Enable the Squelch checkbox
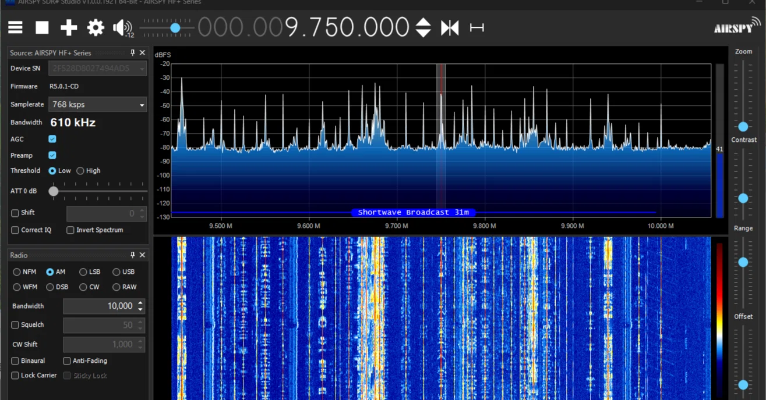 click(x=15, y=325)
